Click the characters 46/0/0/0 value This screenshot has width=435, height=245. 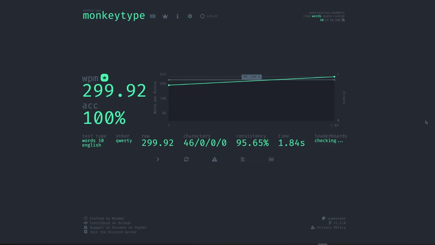point(205,143)
